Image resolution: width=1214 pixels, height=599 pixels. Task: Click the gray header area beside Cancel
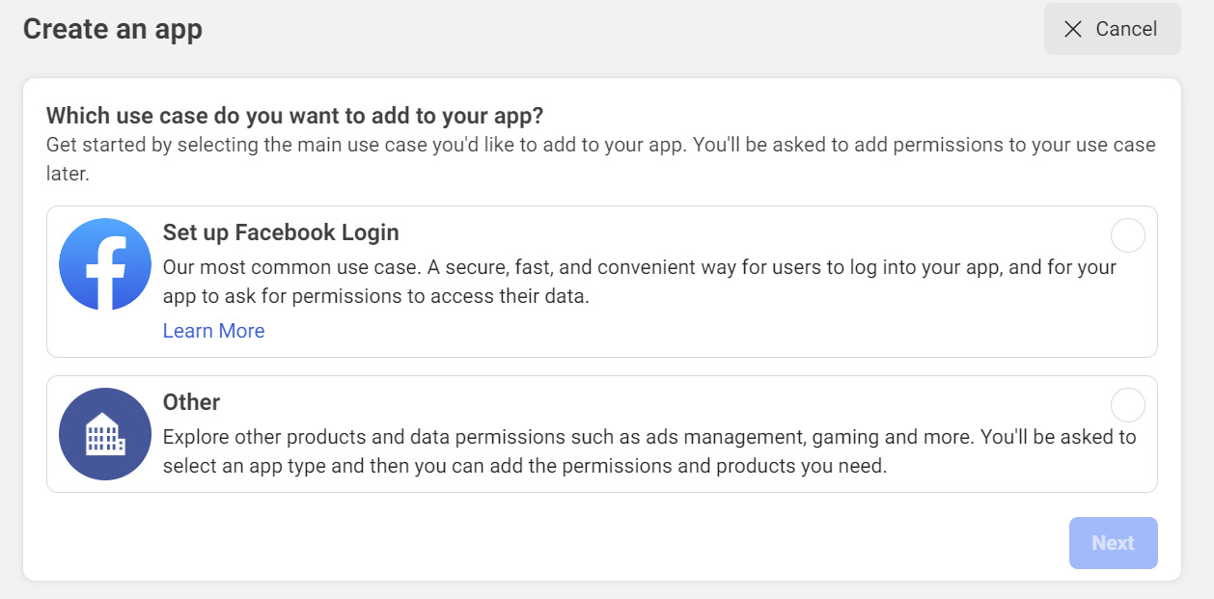627,29
